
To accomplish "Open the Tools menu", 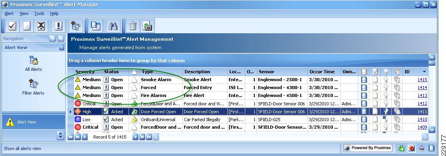I will pyautogui.click(x=39, y=13).
